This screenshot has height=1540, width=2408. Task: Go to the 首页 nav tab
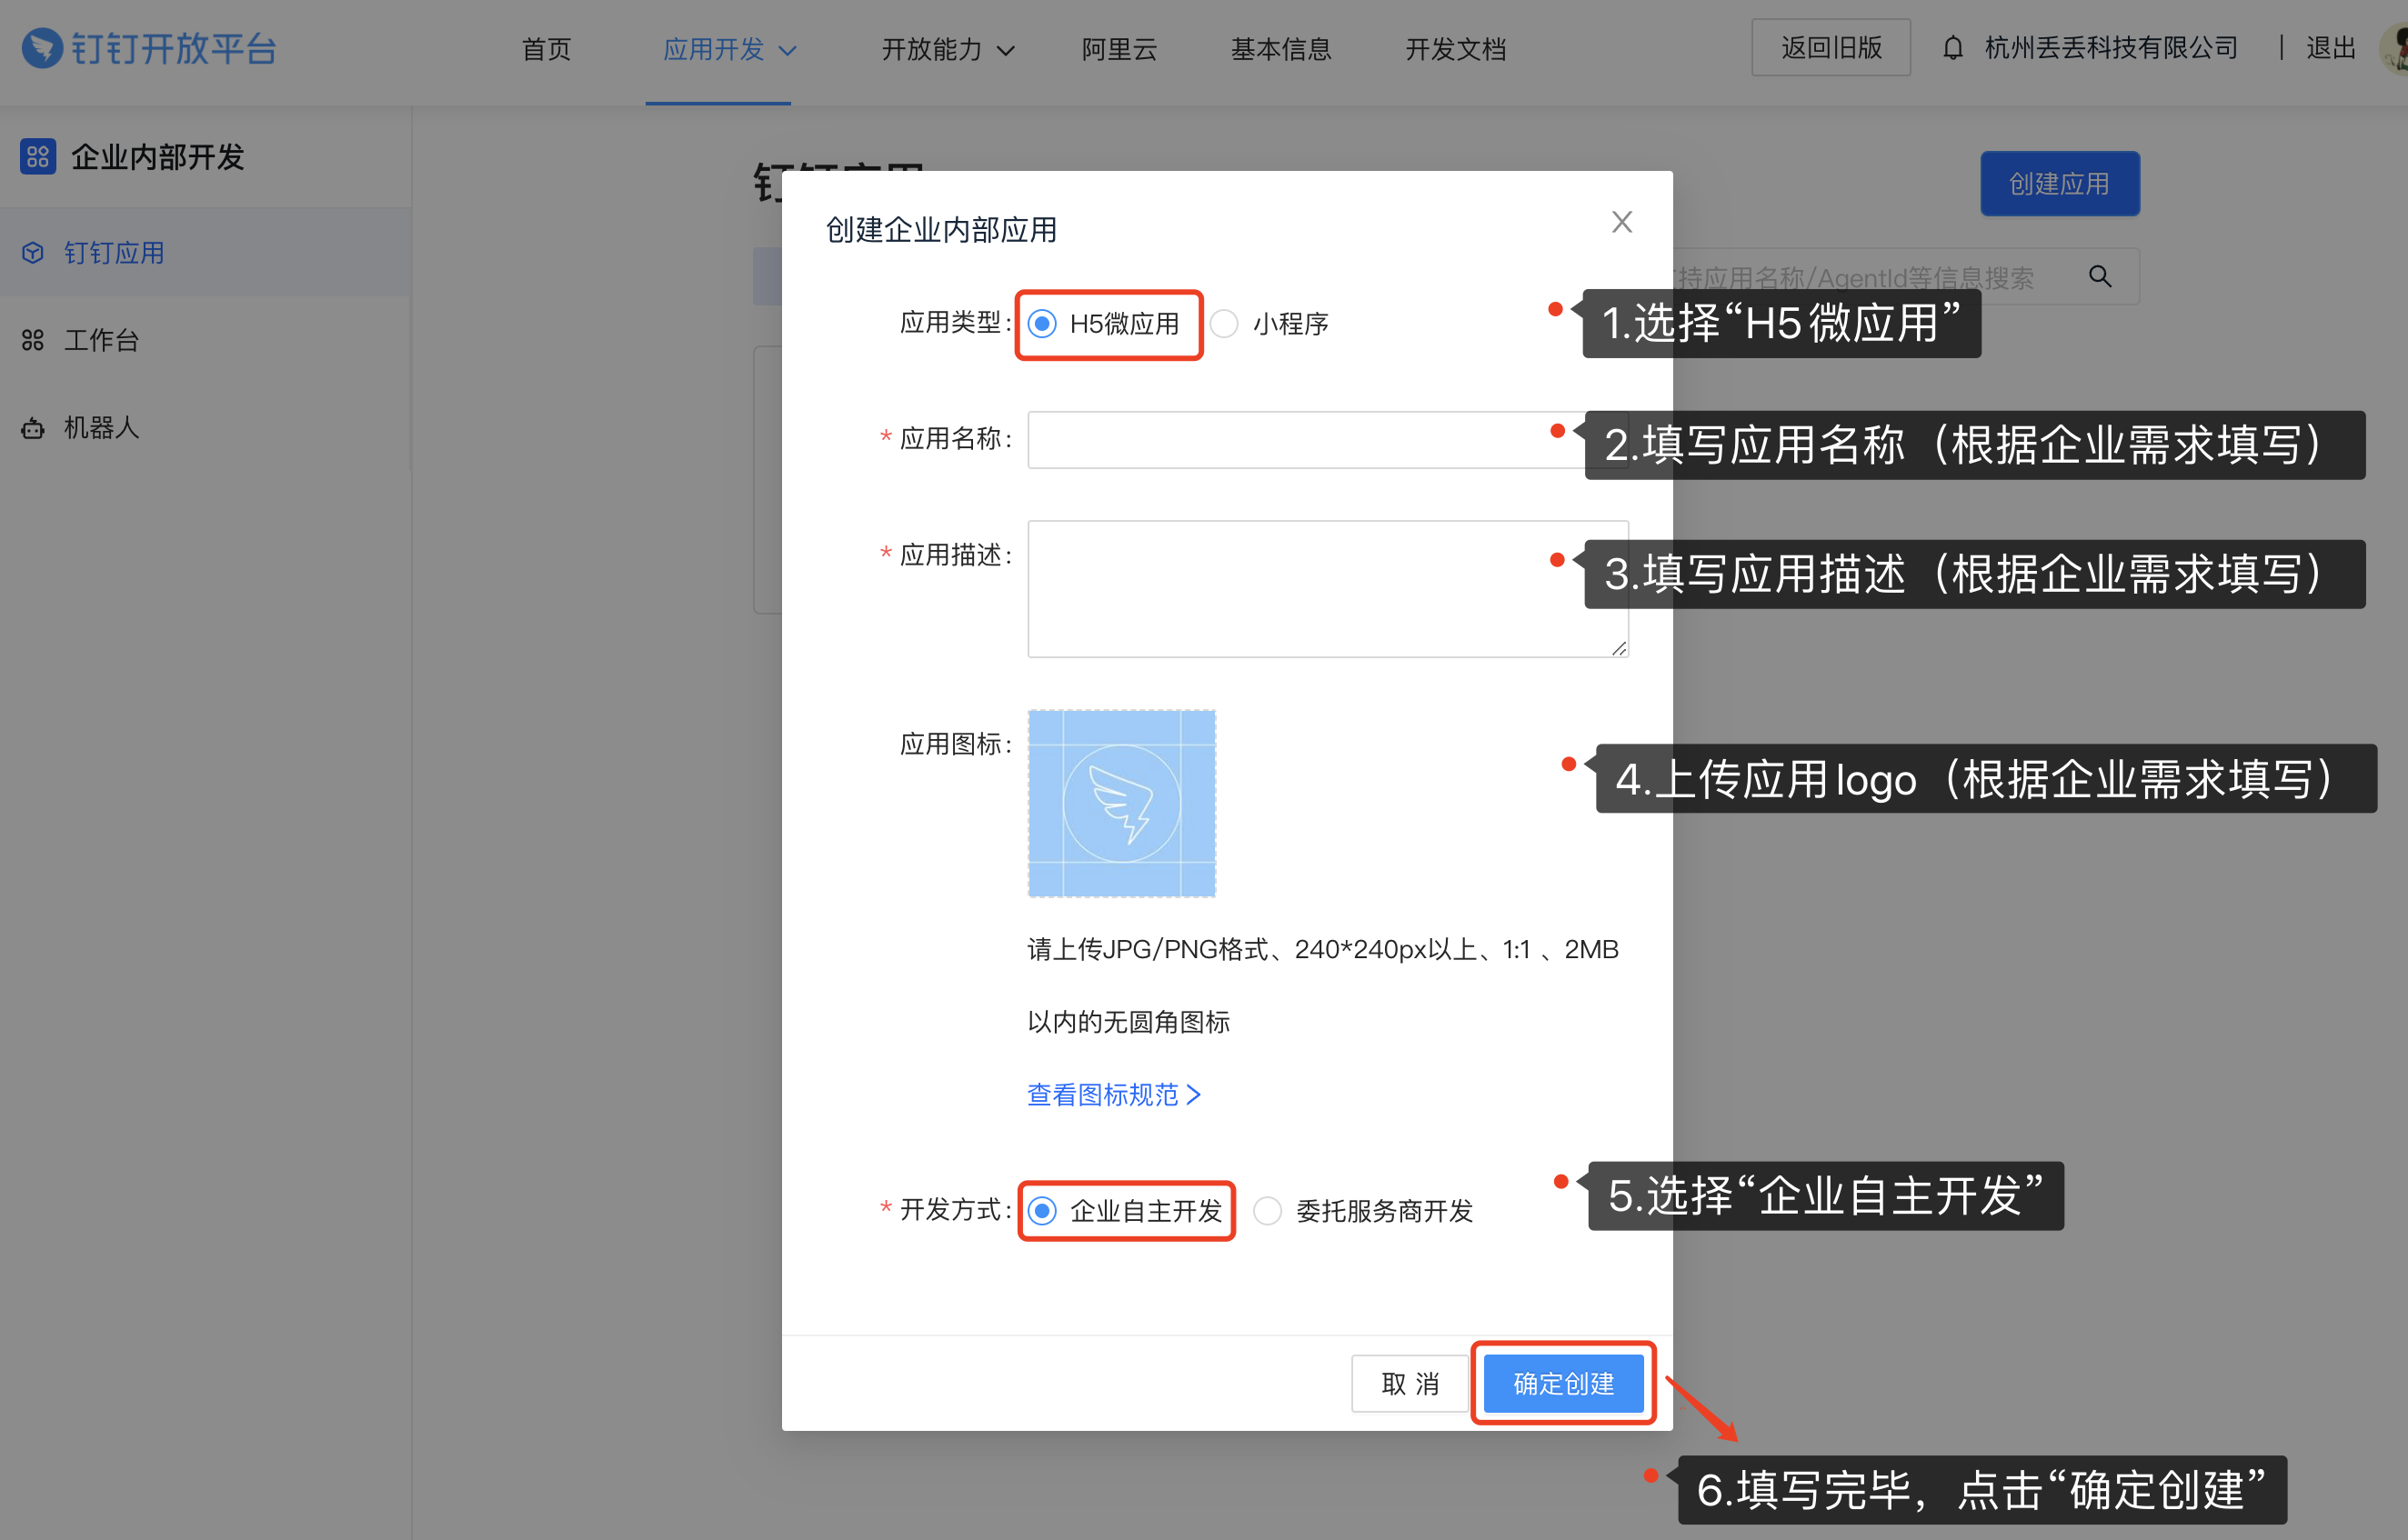[546, 49]
